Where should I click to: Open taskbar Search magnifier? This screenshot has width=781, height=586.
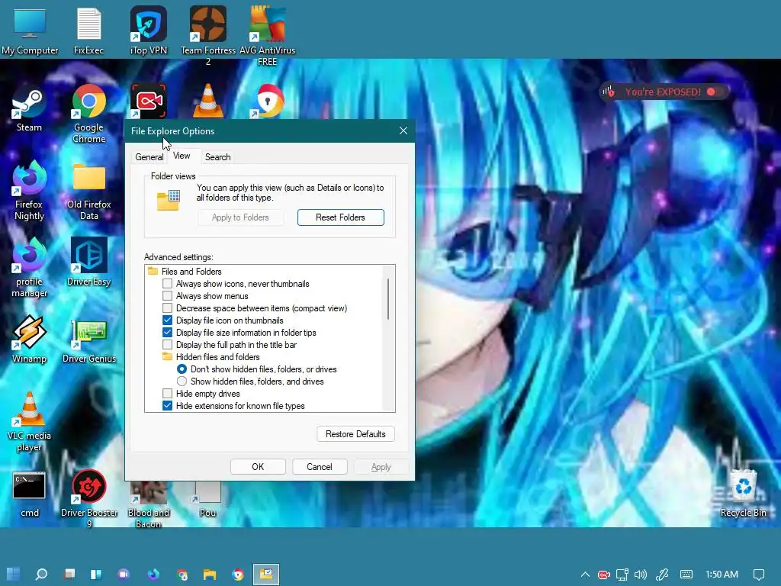click(41, 574)
